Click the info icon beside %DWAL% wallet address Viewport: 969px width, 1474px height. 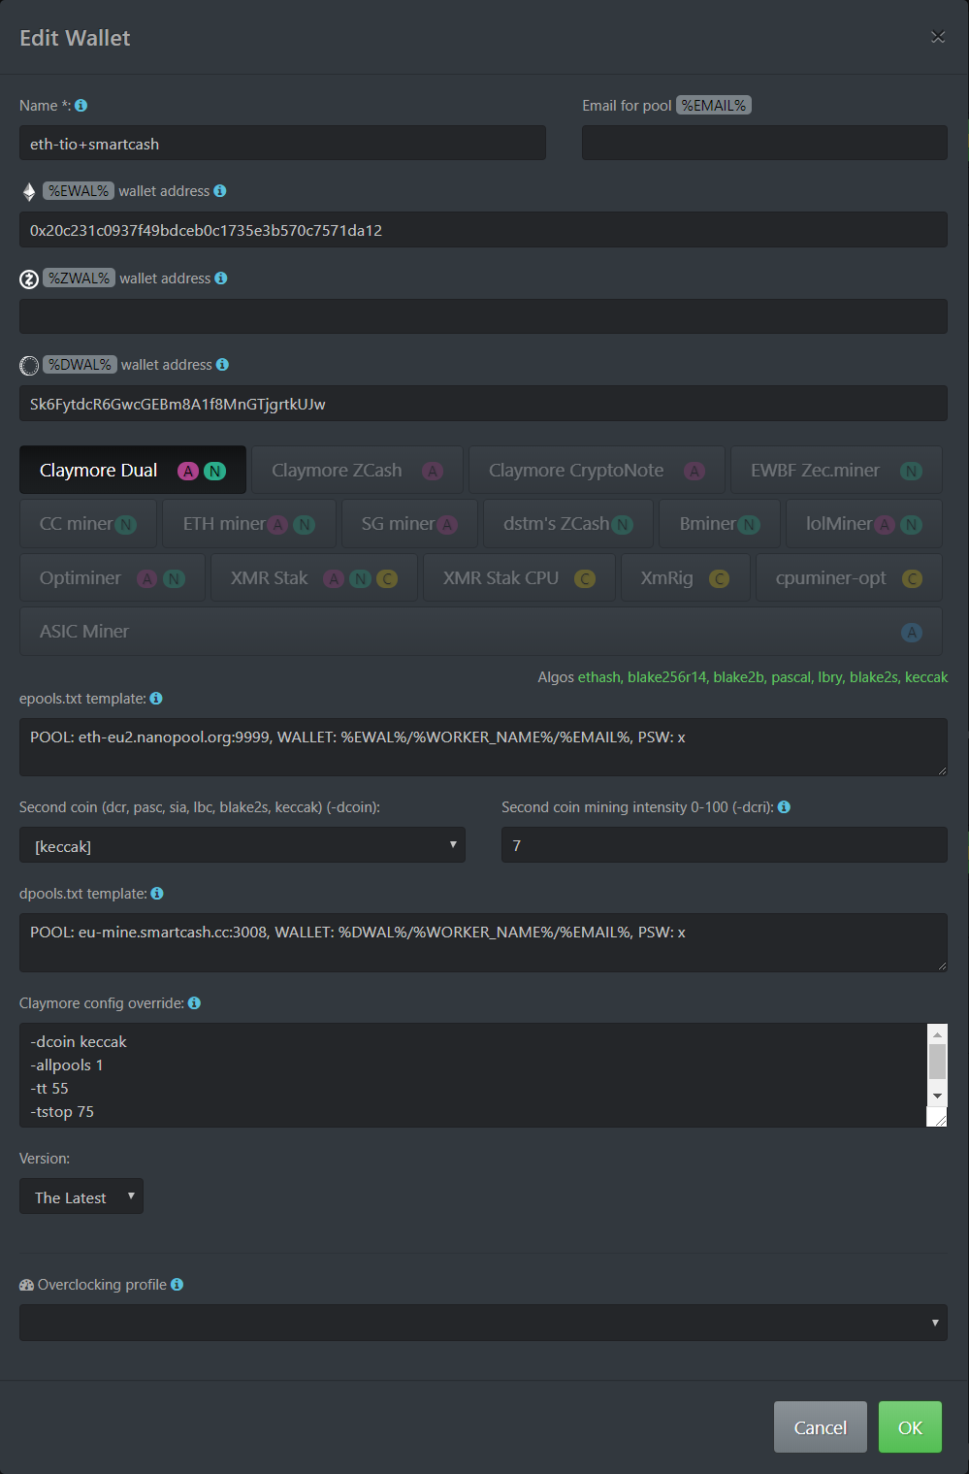tap(222, 365)
